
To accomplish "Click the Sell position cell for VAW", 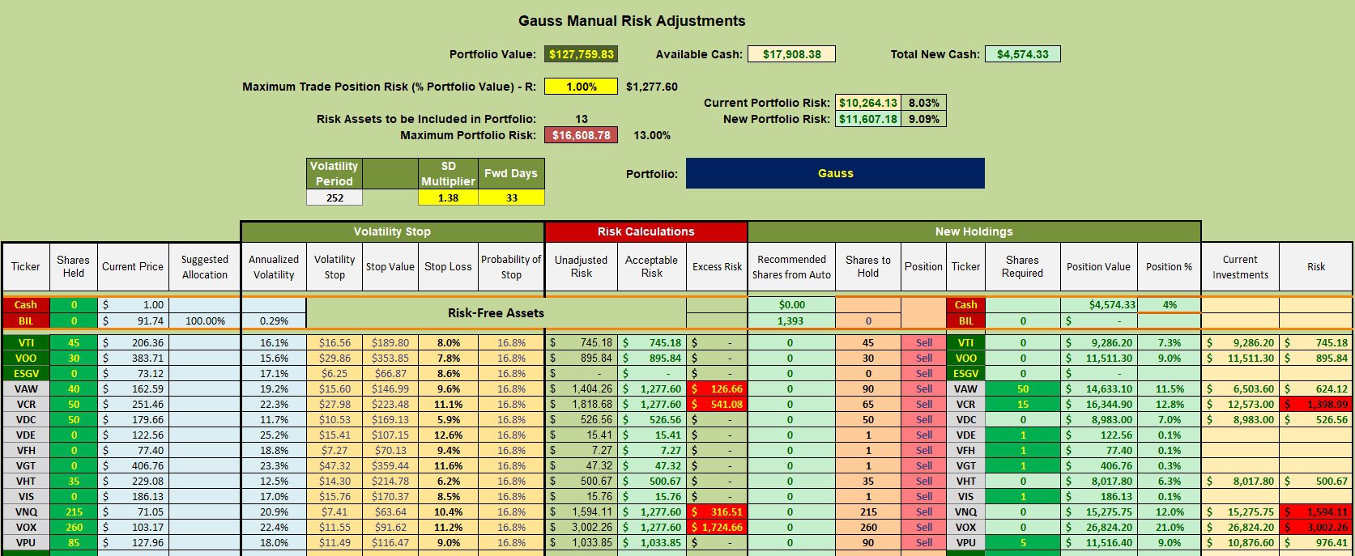I will point(923,389).
